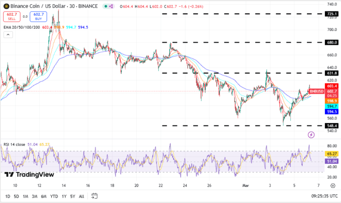This screenshot has width=341, height=203.
Task: Click the 09:25:35 UTC timezone selector
Action: click(325, 197)
